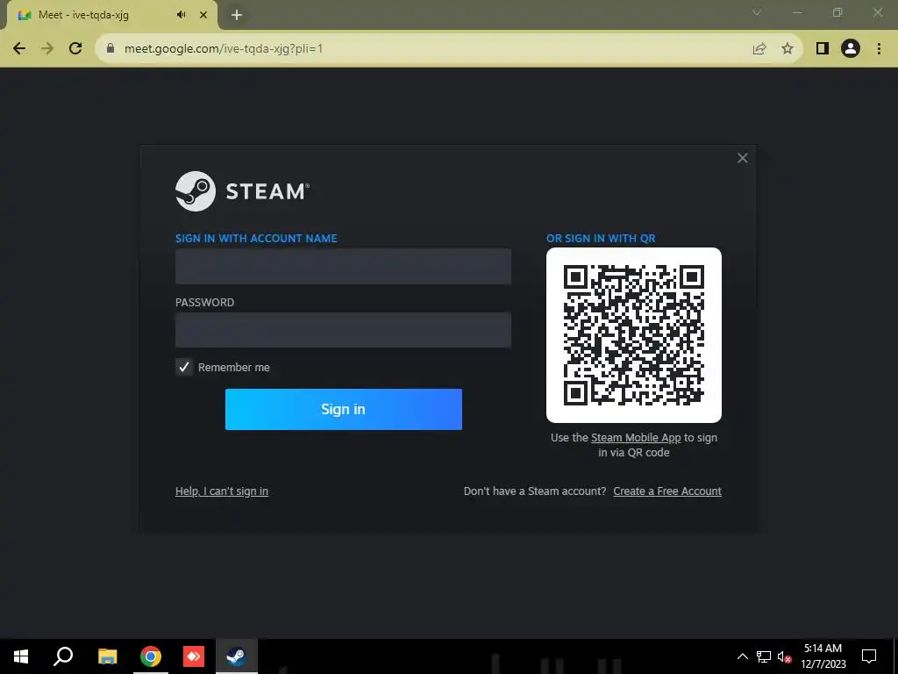
Task: Open the Windows notification center
Action: tap(869, 656)
